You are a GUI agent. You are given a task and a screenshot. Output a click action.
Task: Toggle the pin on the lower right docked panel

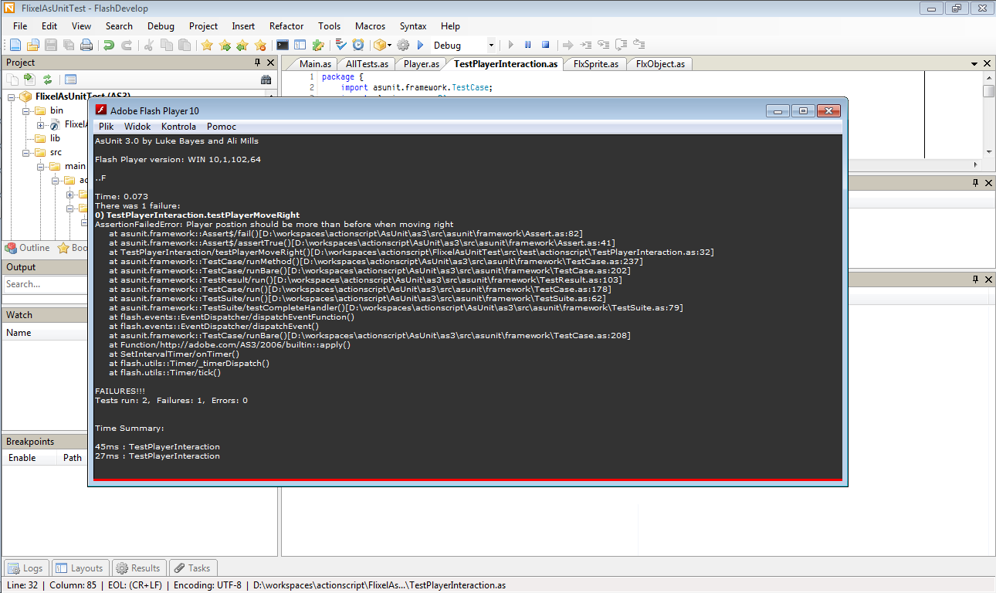[x=976, y=280]
